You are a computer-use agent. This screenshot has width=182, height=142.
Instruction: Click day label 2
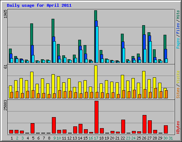click(17, 138)
